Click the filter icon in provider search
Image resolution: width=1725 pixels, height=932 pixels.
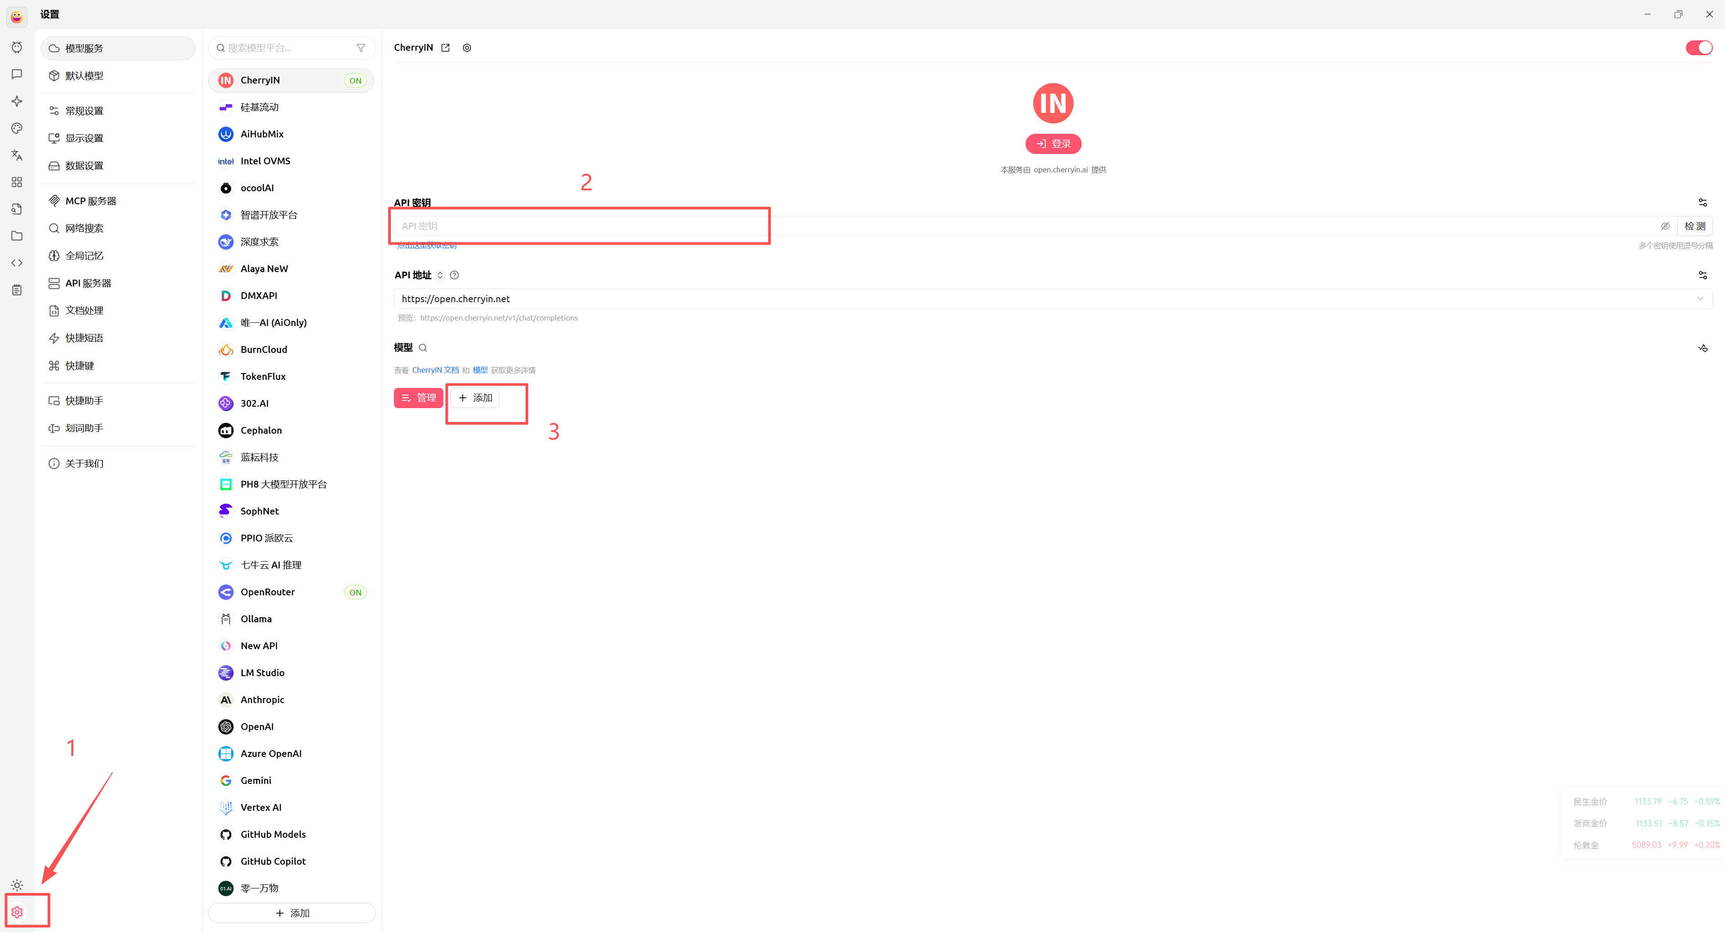361,48
